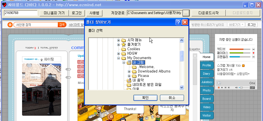
Task: Go to previous track in player
Action: 225,88
